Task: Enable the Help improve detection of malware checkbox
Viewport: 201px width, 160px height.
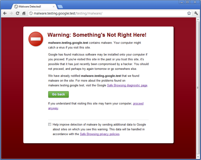Action: click(50, 124)
